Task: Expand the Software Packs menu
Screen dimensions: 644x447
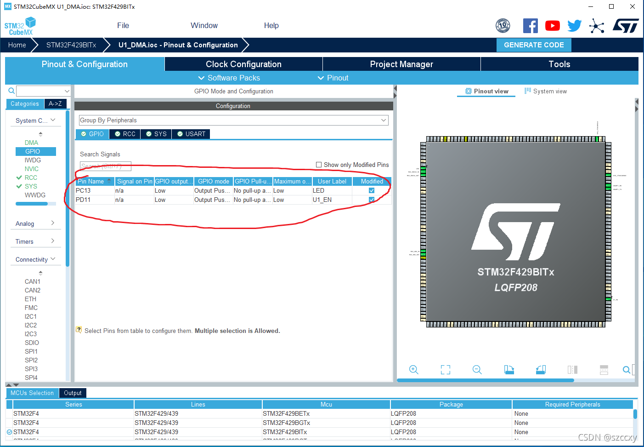Action: (229, 78)
